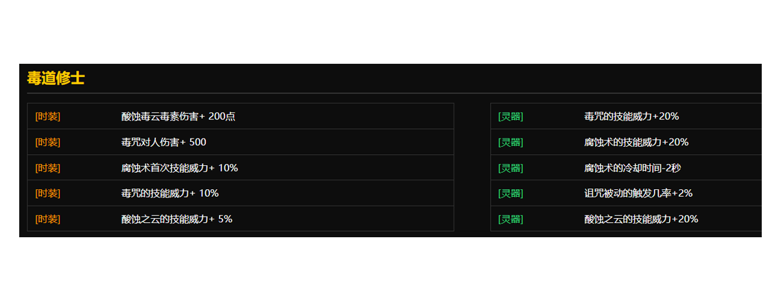Screen dimensions: 781x301
Task: Click the [时装] tag beside 酸蚀之云的技能威力+ 5%
Action: coord(48,219)
